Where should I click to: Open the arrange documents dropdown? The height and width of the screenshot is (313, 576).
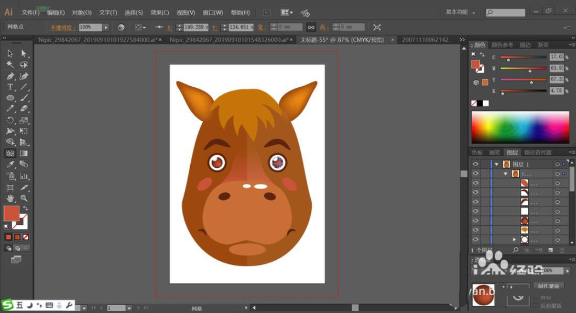(x=287, y=13)
